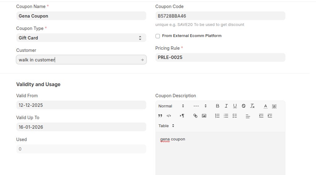The height and width of the screenshot is (175, 316).
Task: Apply italic formatting in coupon description
Action: (x=226, y=106)
